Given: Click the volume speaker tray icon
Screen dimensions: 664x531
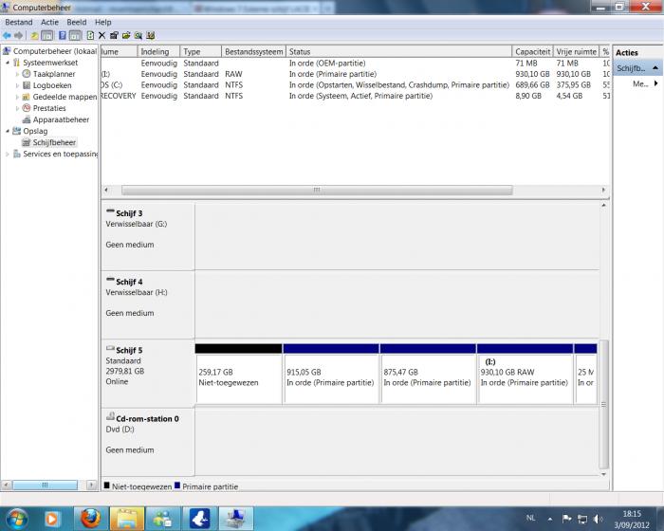Looking at the screenshot, I should [x=598, y=519].
